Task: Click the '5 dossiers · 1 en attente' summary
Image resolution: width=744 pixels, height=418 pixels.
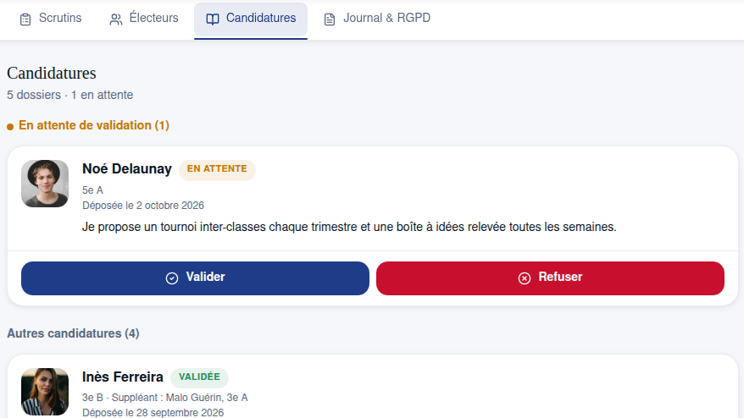Action: point(69,96)
